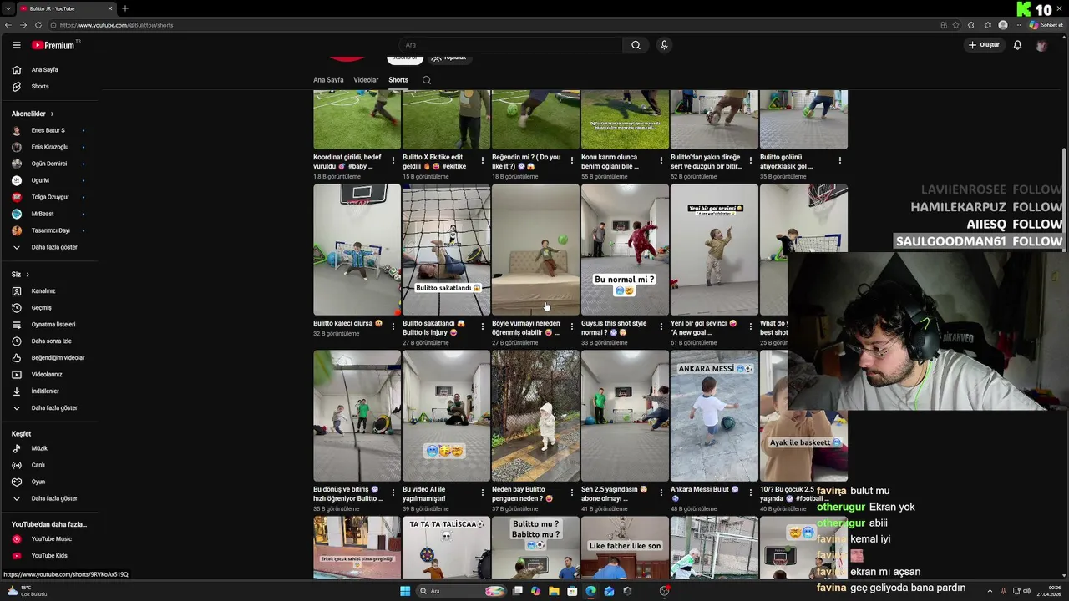This screenshot has height=601, width=1069.
Task: Click the Oluştur create button
Action: 984,45
